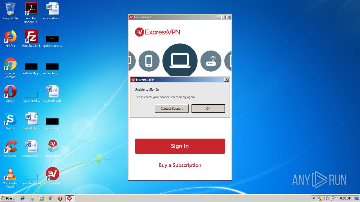Open the Opera desktop shortcut
Screen dimensions: 360x202
tap(10, 94)
